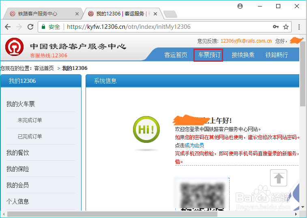
Task: Open 已完成订单 in sidebar
Action: tap(30, 136)
